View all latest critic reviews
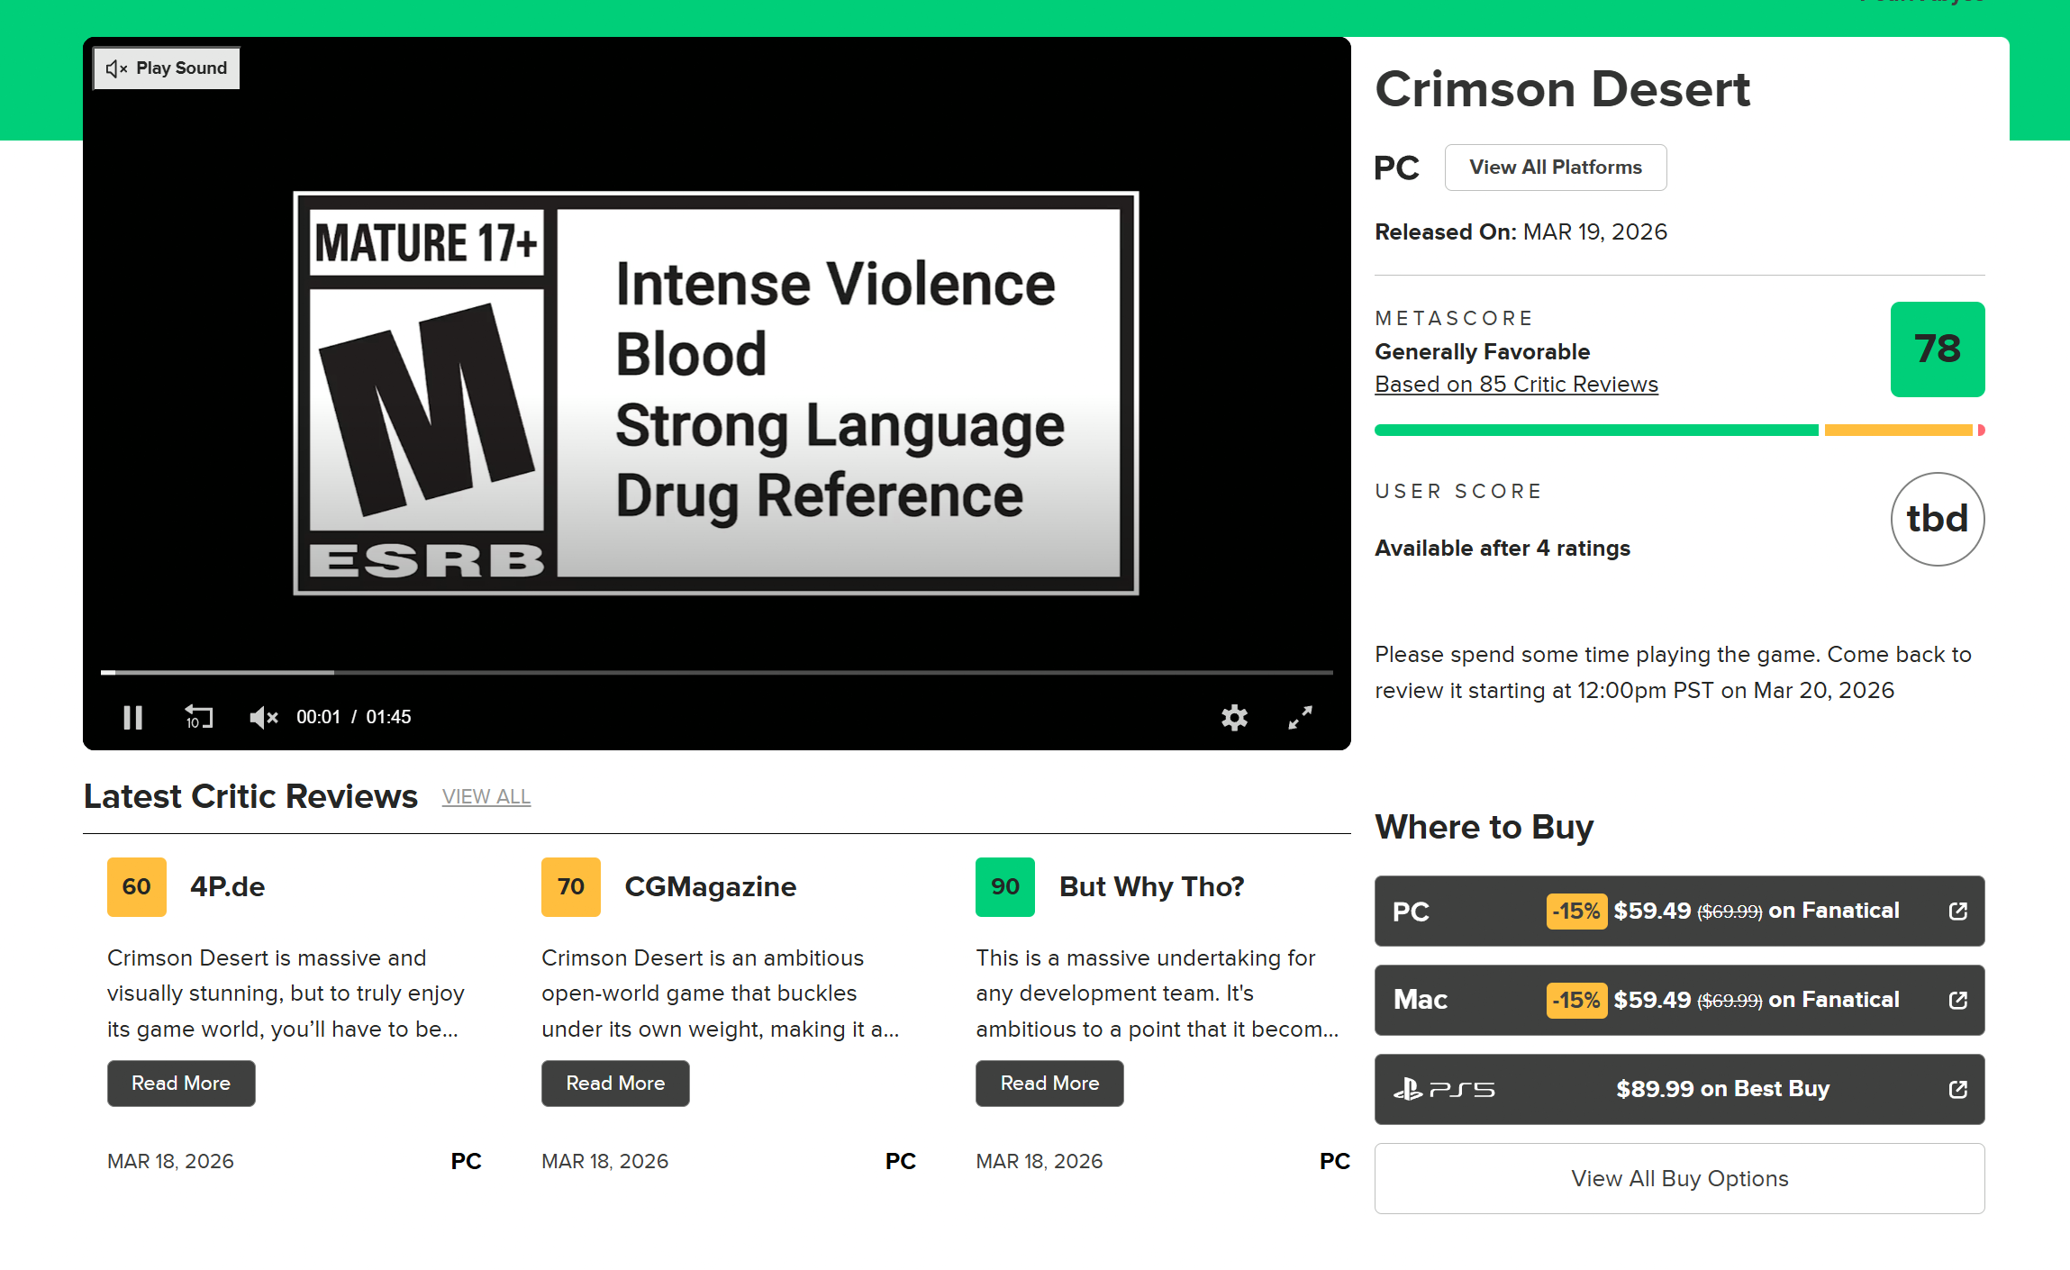 pyautogui.click(x=486, y=797)
